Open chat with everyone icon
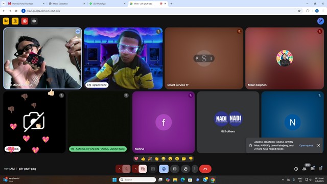327x184 pixels. (x=312, y=169)
